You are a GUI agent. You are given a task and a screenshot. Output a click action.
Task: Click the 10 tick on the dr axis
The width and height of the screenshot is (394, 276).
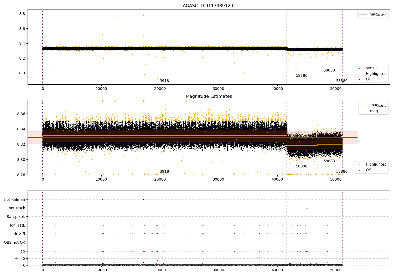(x=23, y=252)
